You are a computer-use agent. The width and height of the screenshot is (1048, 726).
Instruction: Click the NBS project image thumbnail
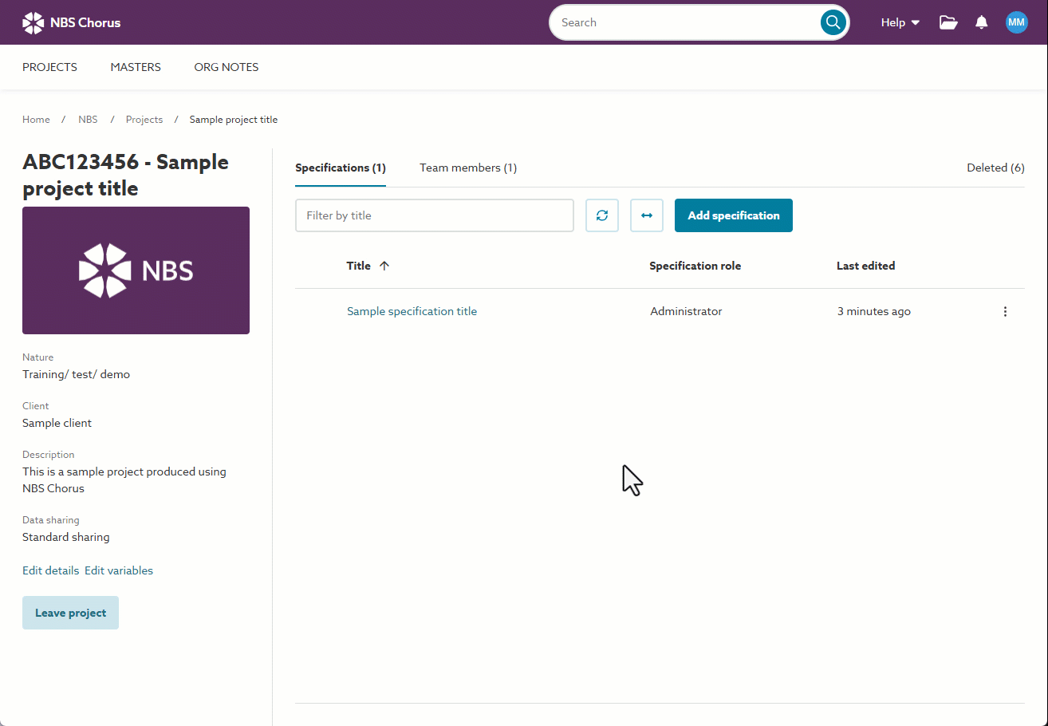point(136,270)
